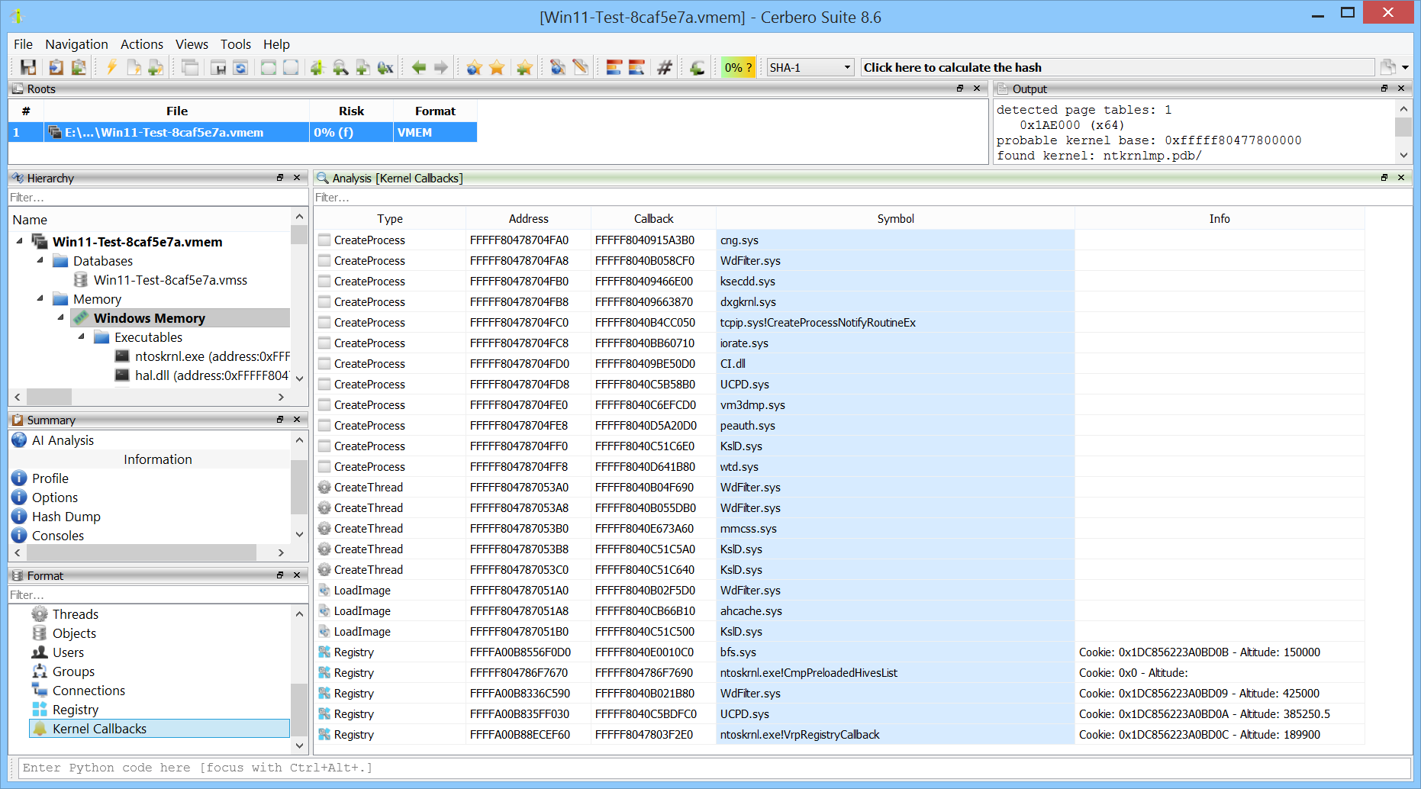Click the green back arrow in toolbar
The image size is (1421, 789).
pyautogui.click(x=418, y=68)
